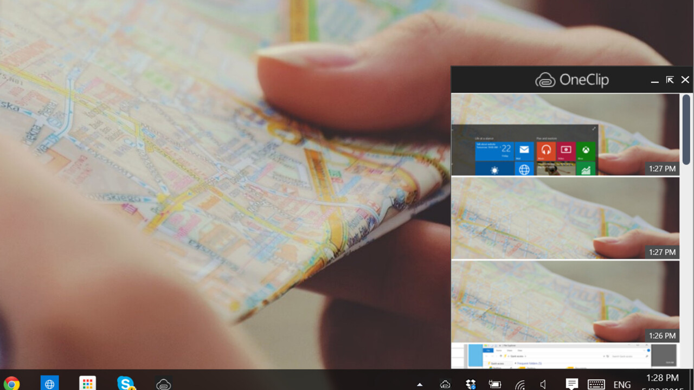Open the Action Center notifications icon
The height and width of the screenshot is (390, 694).
click(x=571, y=384)
